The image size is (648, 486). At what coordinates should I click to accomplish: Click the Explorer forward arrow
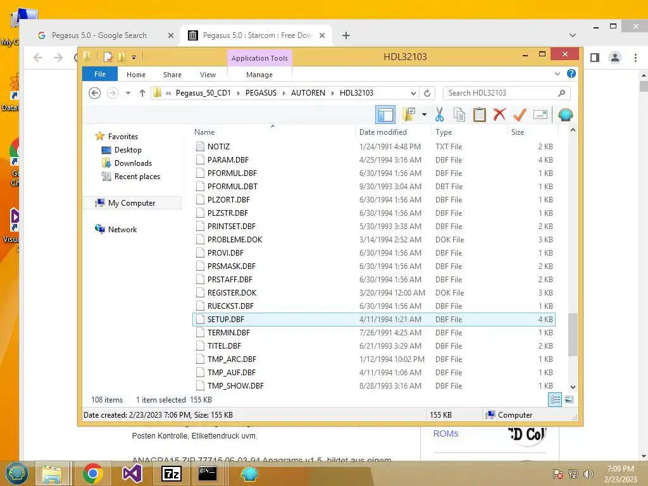point(113,93)
